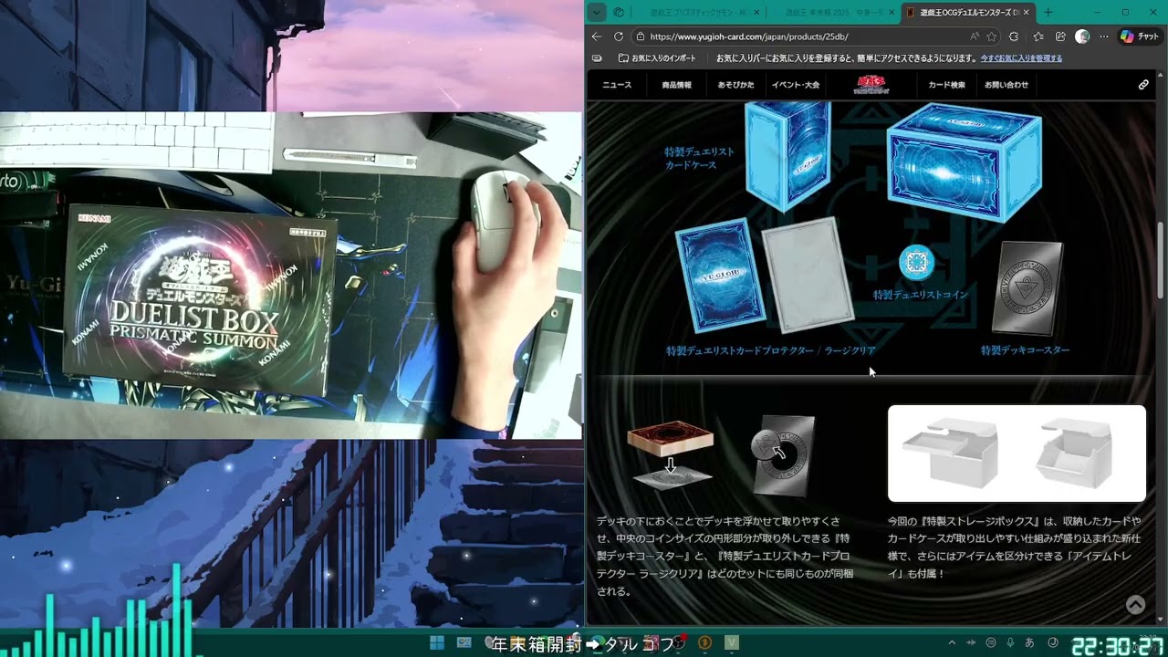Click the white storage box illustration
This screenshot has width=1168, height=657.
(x=1017, y=454)
